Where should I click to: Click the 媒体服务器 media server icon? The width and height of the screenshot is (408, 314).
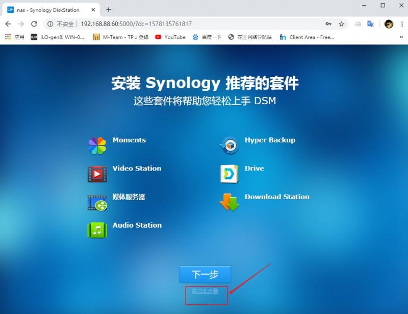(97, 203)
